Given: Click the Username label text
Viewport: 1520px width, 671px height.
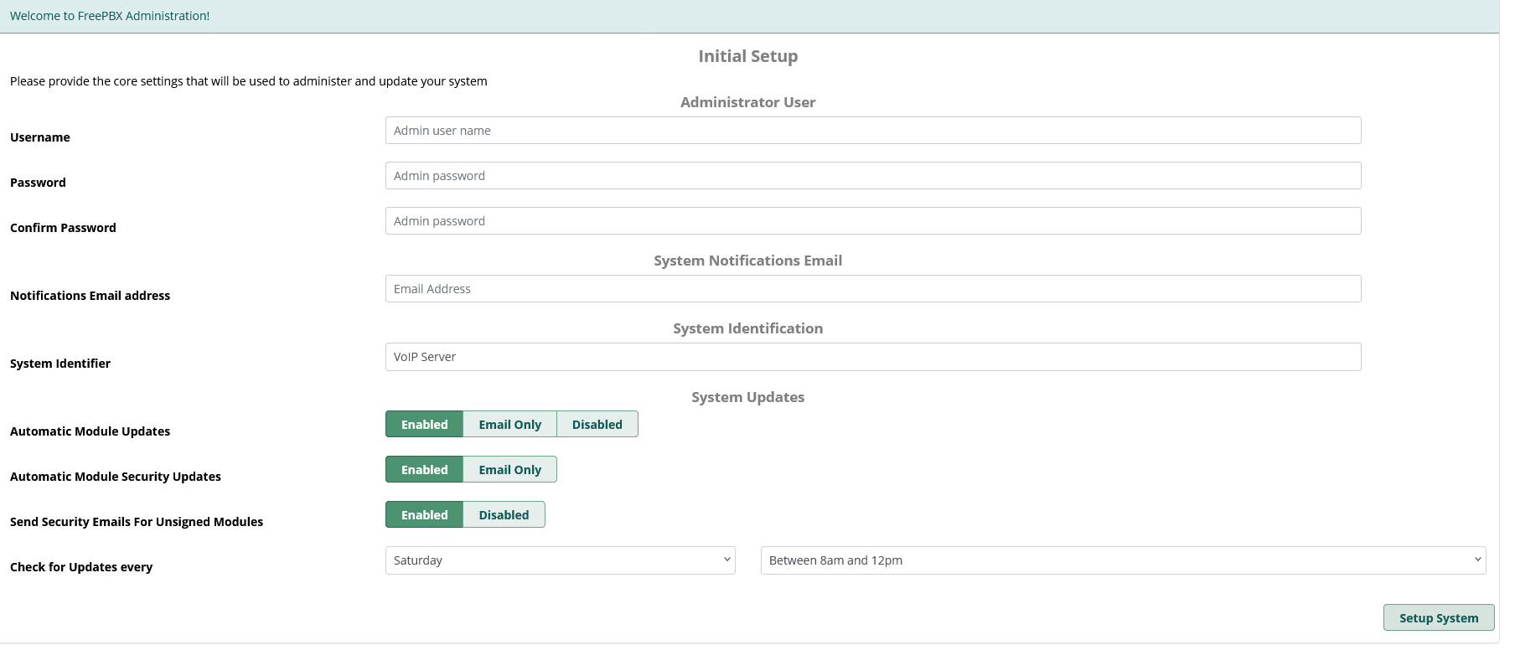Looking at the screenshot, I should [40, 137].
